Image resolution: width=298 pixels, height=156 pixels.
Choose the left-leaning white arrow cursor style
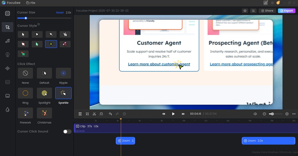click(x=51, y=34)
